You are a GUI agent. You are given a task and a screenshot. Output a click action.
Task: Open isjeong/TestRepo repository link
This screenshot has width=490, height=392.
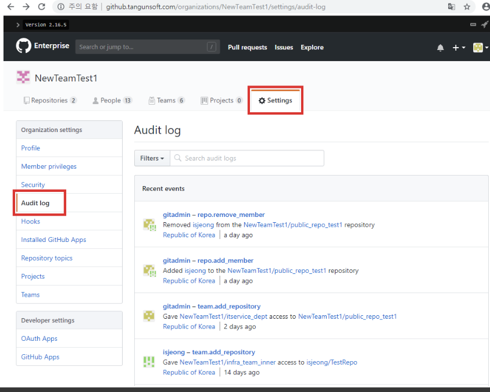[x=331, y=362]
